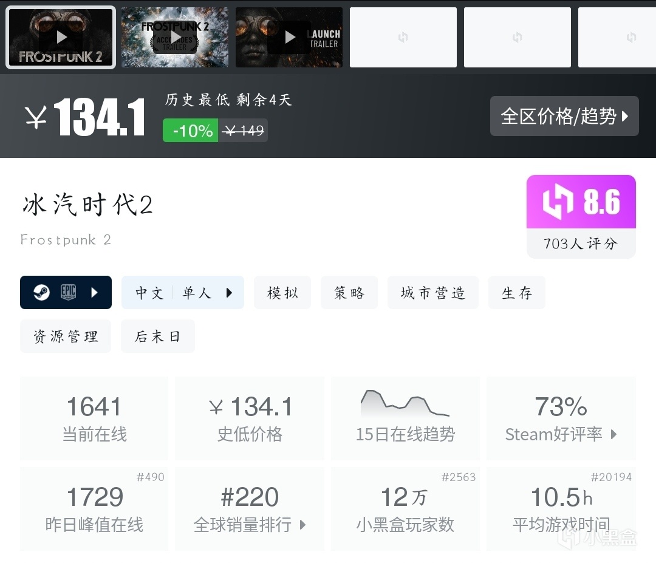Click the Epic Games platform icon
This screenshot has height=563, width=656.
[68, 292]
